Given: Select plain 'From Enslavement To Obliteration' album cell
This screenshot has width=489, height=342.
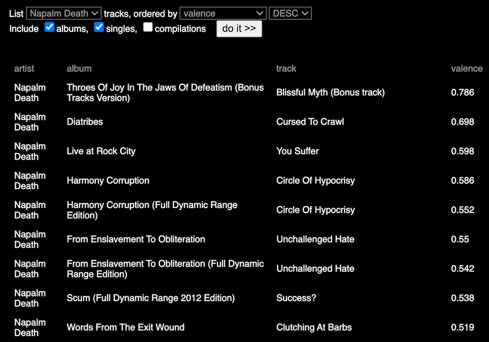Looking at the screenshot, I should tap(136, 239).
